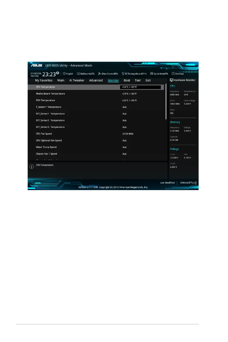Click the settings list scrollbar

(166, 102)
